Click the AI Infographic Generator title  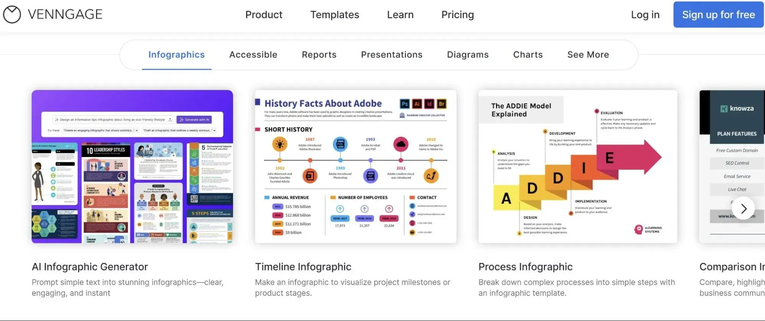pyautogui.click(x=90, y=267)
